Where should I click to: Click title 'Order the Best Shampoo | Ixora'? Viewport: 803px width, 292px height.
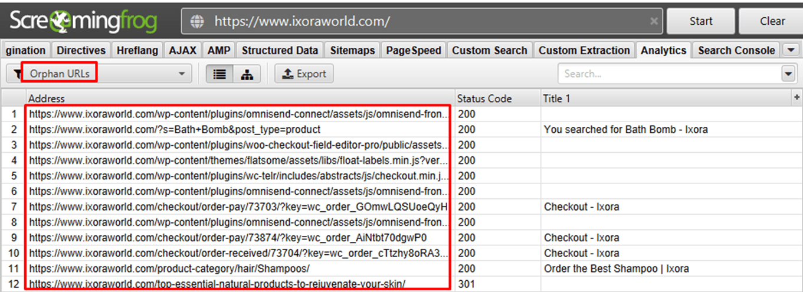tap(616, 268)
